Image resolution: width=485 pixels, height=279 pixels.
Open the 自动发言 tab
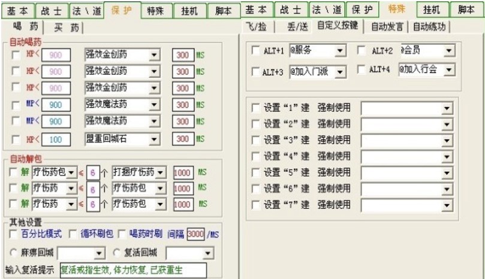pyautogui.click(x=385, y=26)
